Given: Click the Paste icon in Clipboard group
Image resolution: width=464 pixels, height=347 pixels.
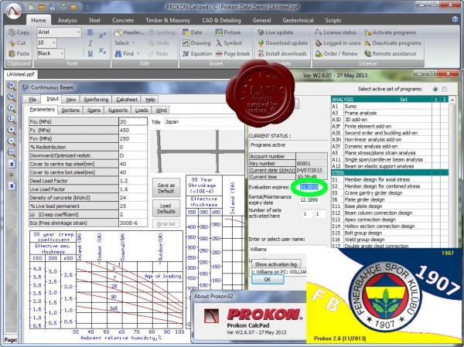Looking at the screenshot, I should tap(12, 53).
